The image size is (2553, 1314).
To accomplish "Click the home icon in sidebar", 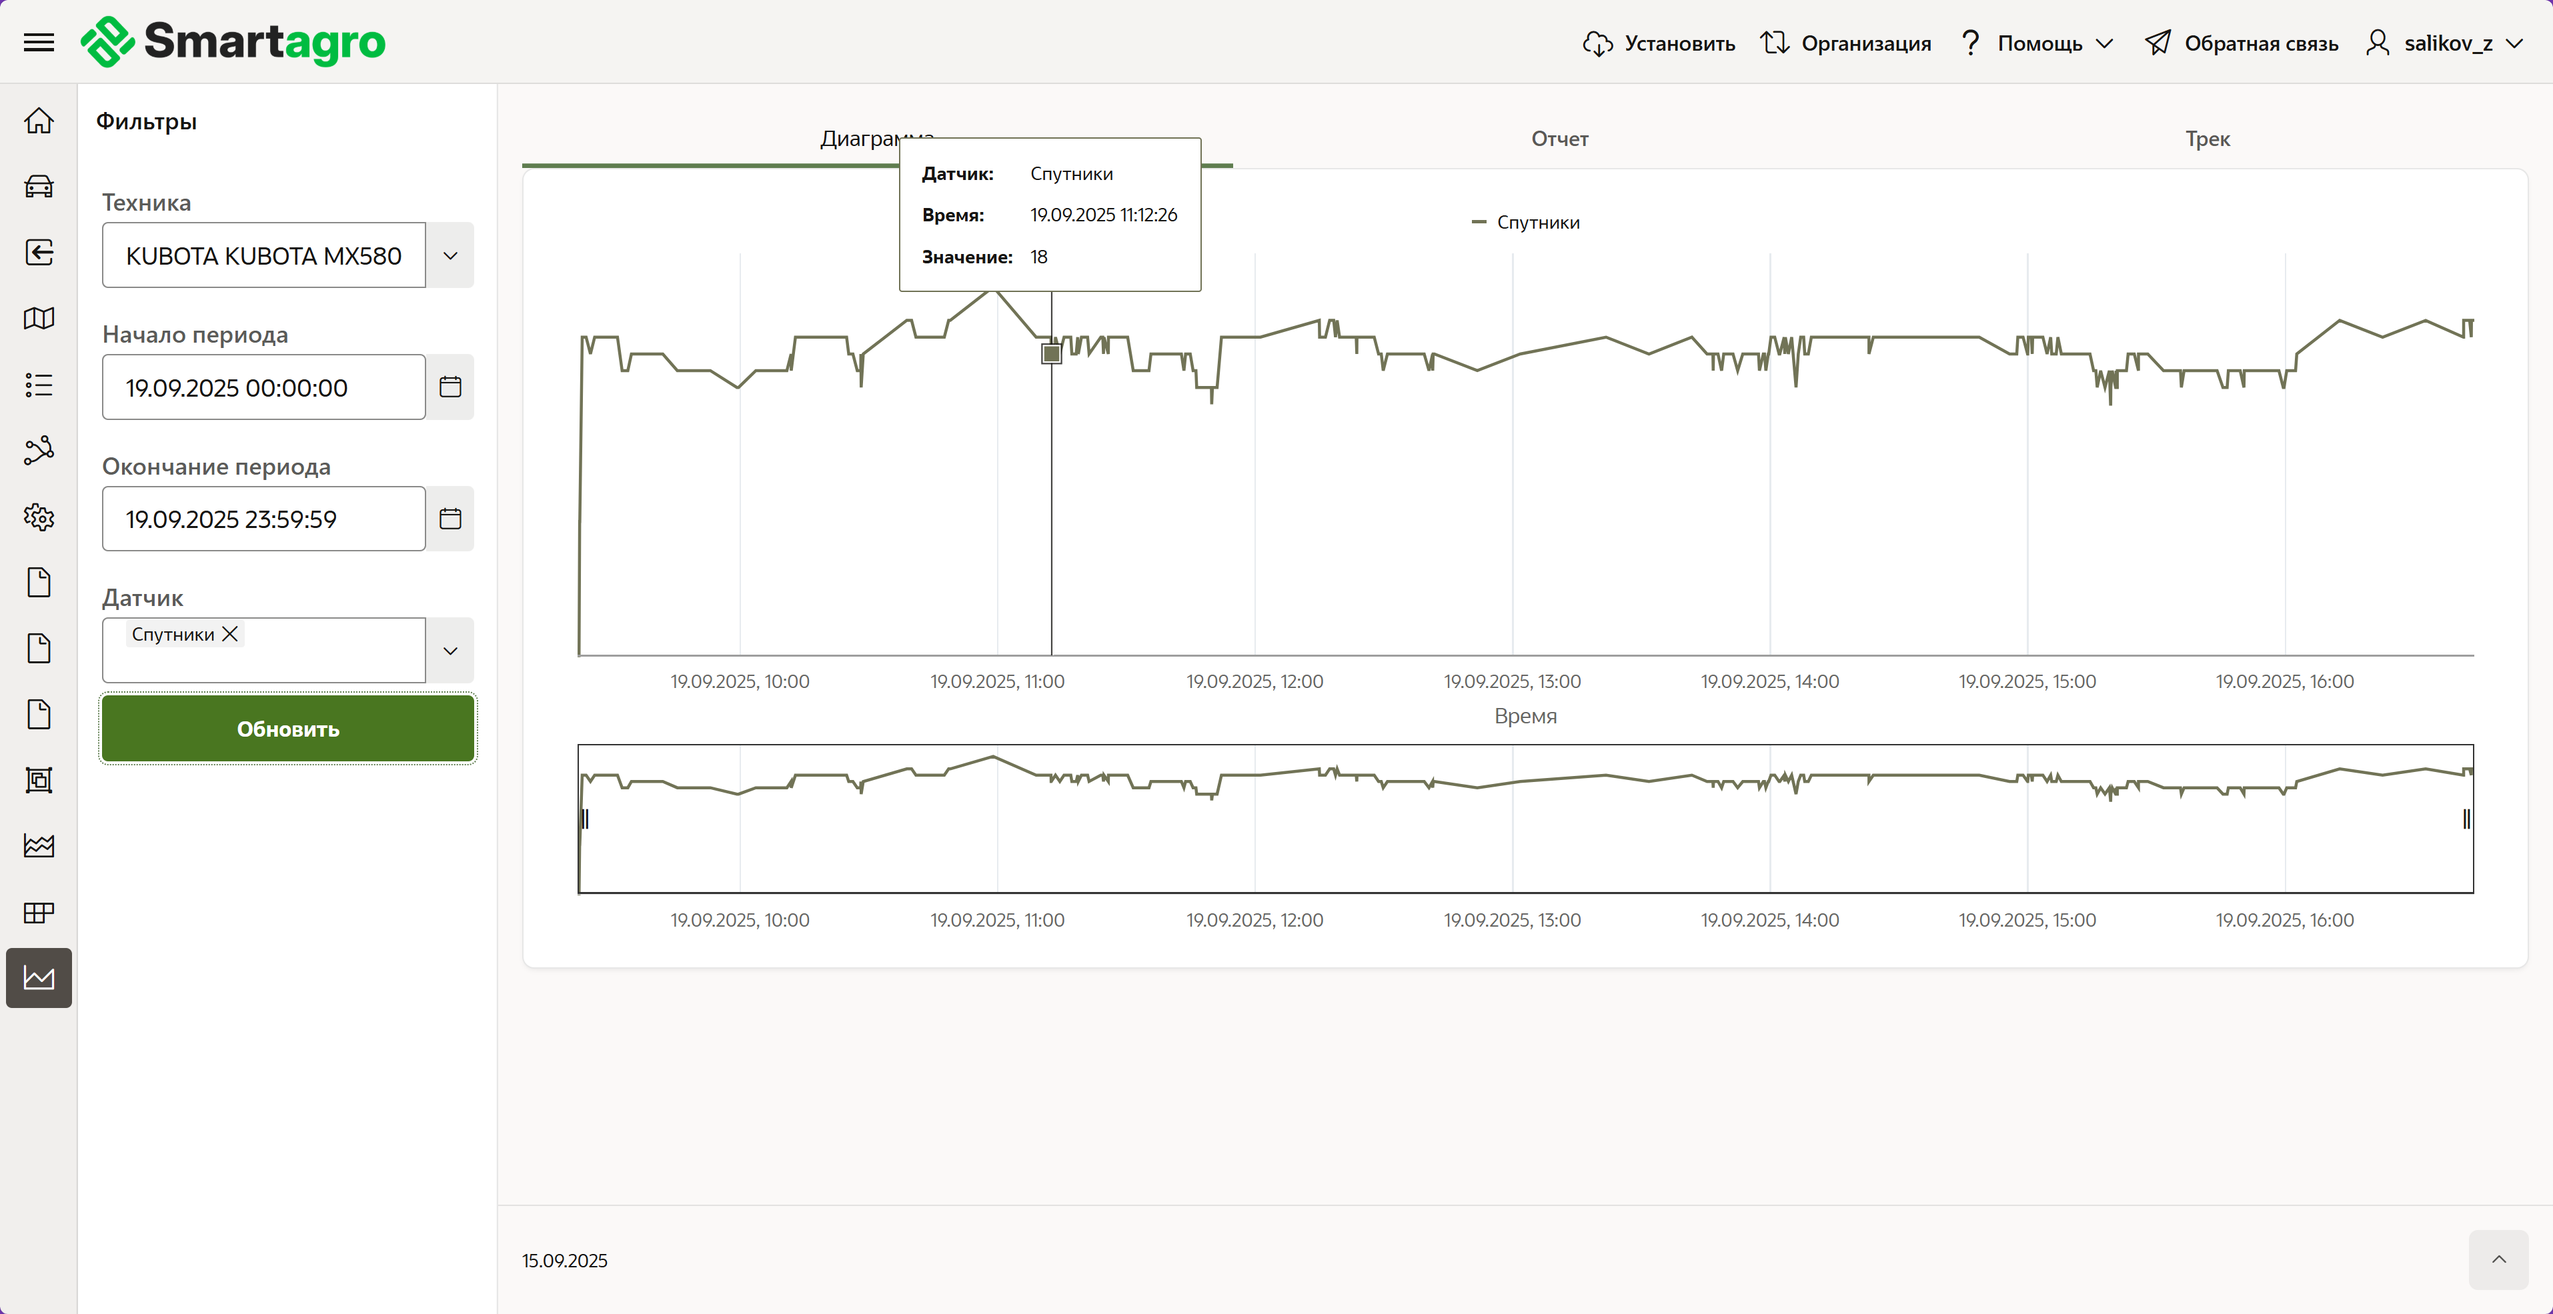I will [x=39, y=121].
